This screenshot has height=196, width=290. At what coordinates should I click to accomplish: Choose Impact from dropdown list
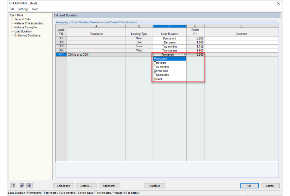tap(169, 79)
